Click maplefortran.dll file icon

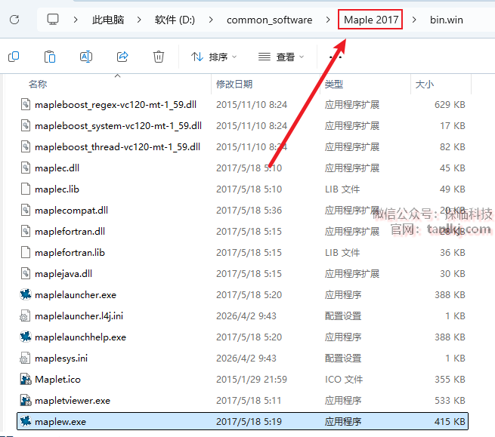[26, 231]
